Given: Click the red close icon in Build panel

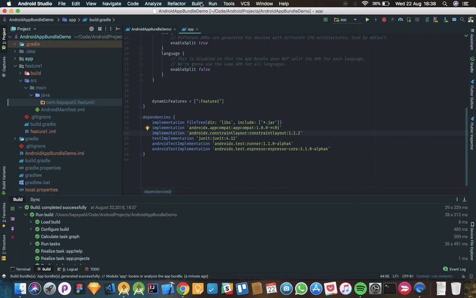Looking at the screenshot, I should click(12, 236).
